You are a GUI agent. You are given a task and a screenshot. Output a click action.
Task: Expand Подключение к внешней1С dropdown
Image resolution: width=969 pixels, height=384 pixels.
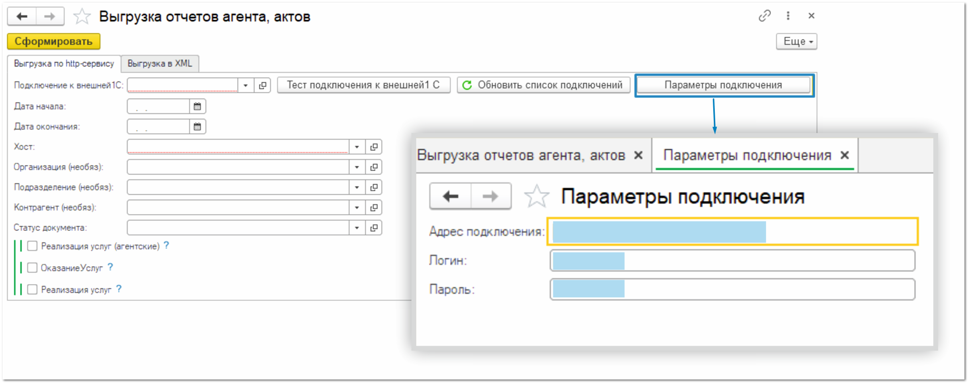(246, 86)
